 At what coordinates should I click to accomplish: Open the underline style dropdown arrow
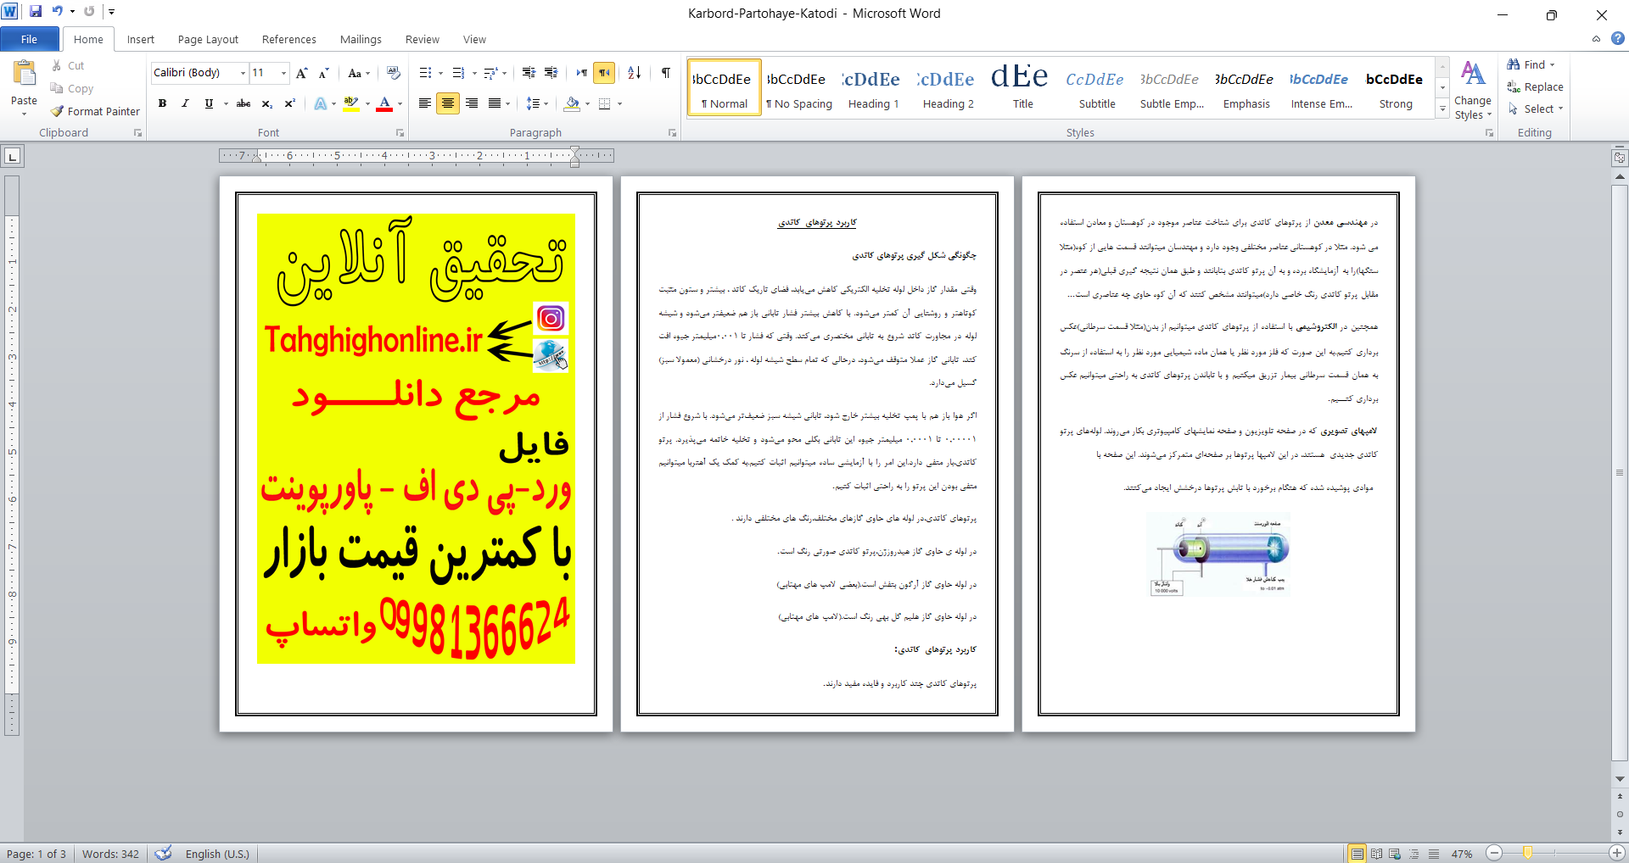(226, 103)
